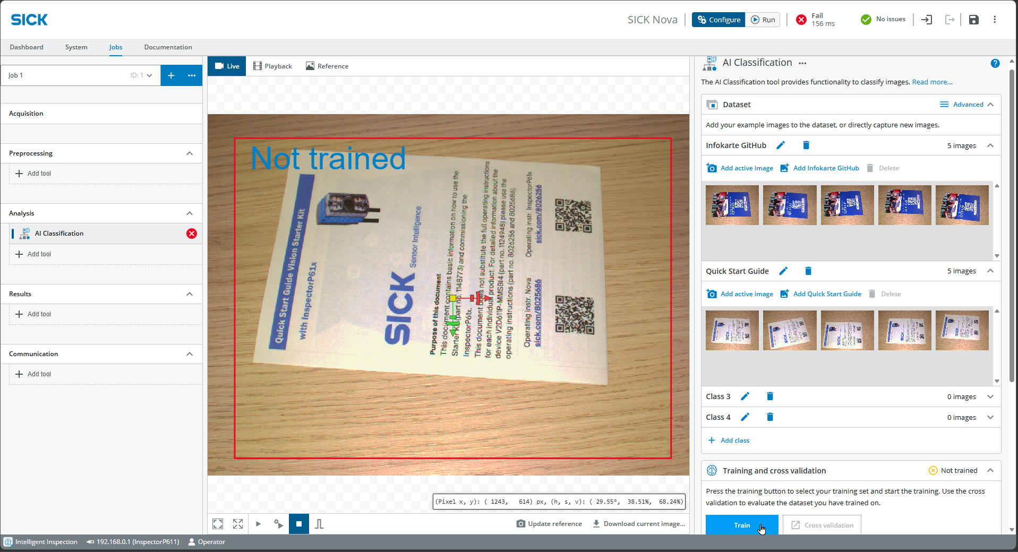Click the fit-to-view icon below the image
Image resolution: width=1018 pixels, height=552 pixels.
tap(218, 524)
